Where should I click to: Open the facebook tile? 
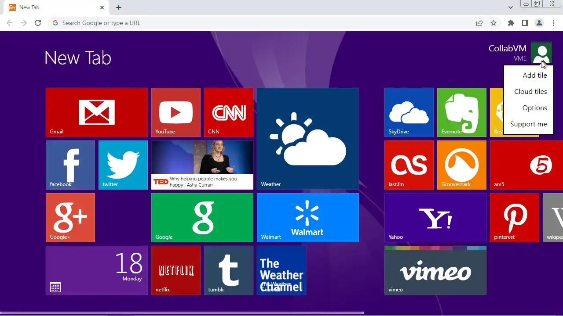(70, 165)
